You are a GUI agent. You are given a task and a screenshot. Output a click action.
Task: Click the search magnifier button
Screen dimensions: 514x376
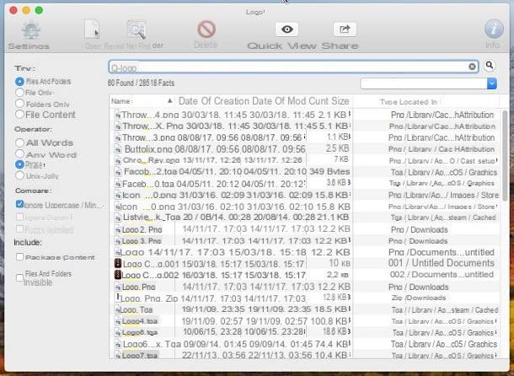490,66
